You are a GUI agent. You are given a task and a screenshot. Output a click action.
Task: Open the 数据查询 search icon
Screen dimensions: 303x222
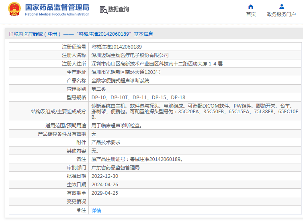tap(104, 10)
